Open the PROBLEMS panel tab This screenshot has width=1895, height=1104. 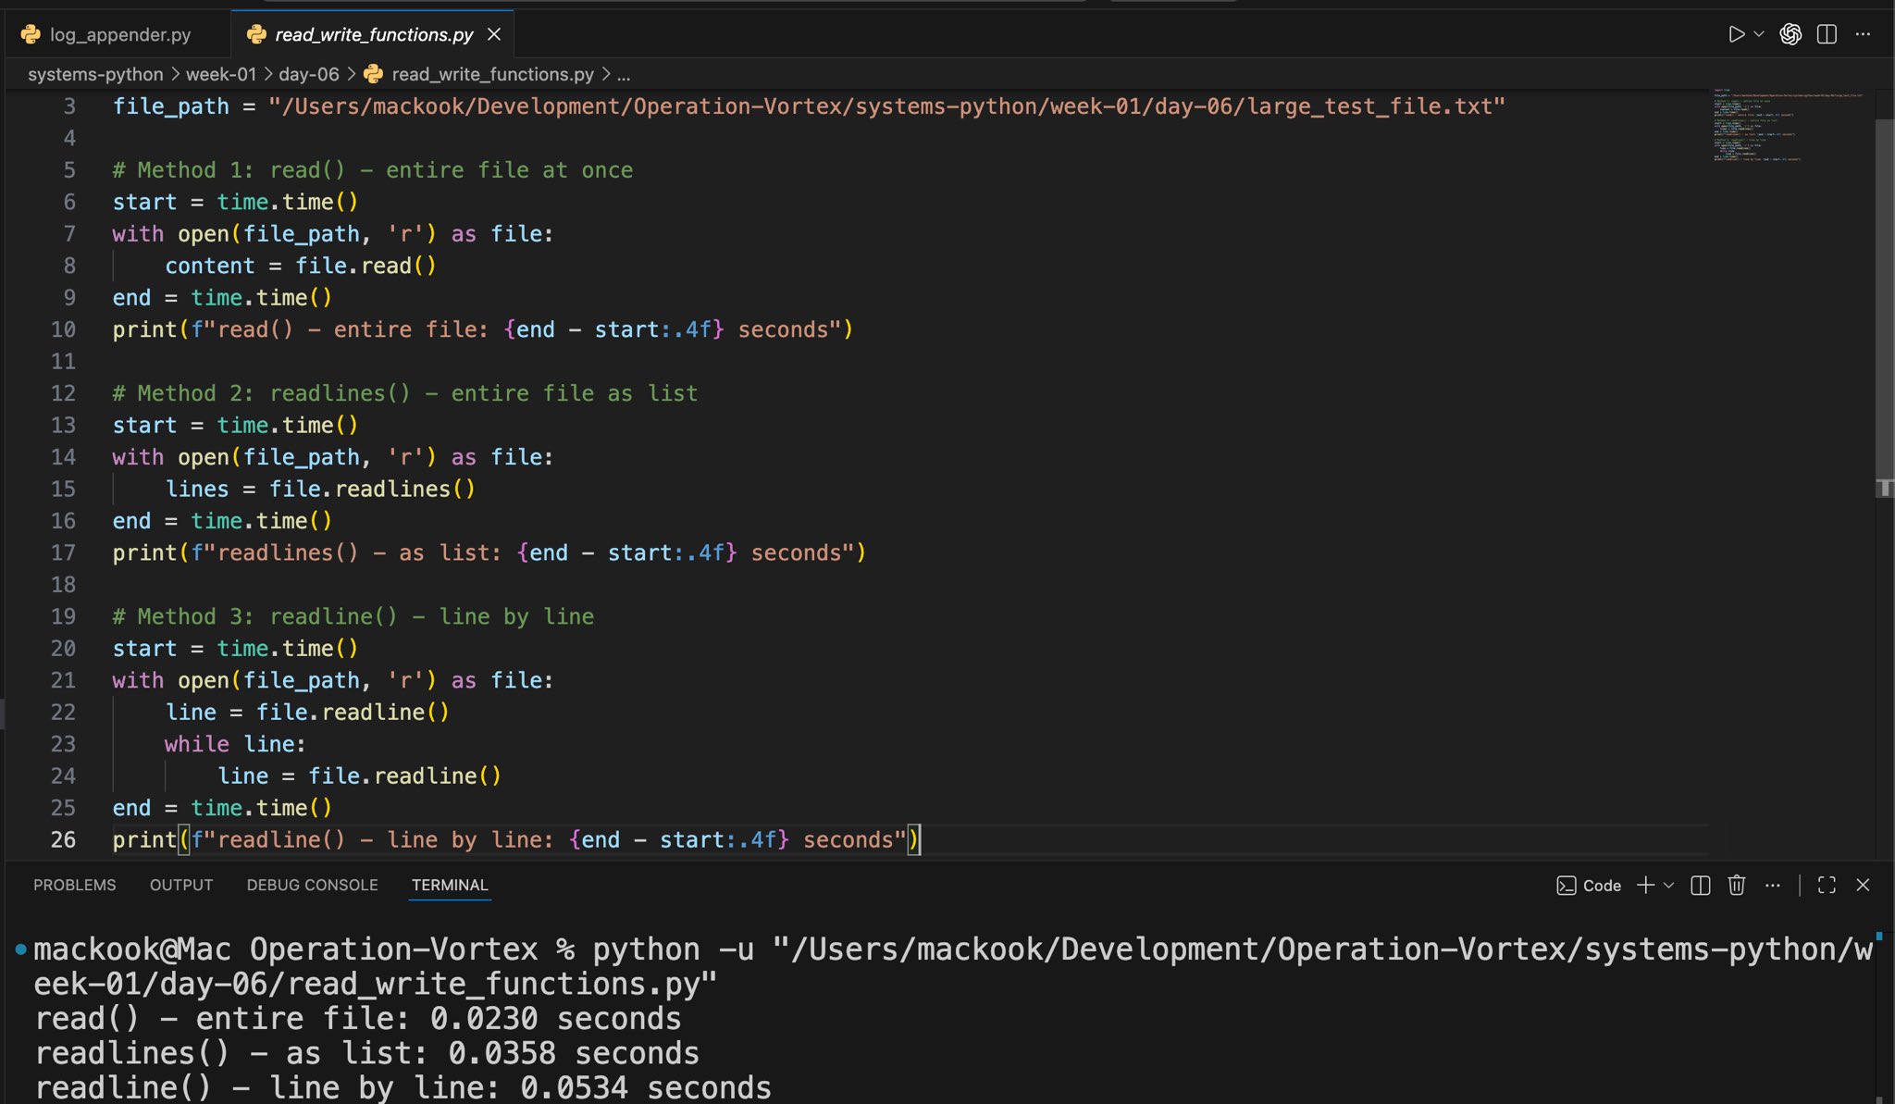[x=75, y=885]
